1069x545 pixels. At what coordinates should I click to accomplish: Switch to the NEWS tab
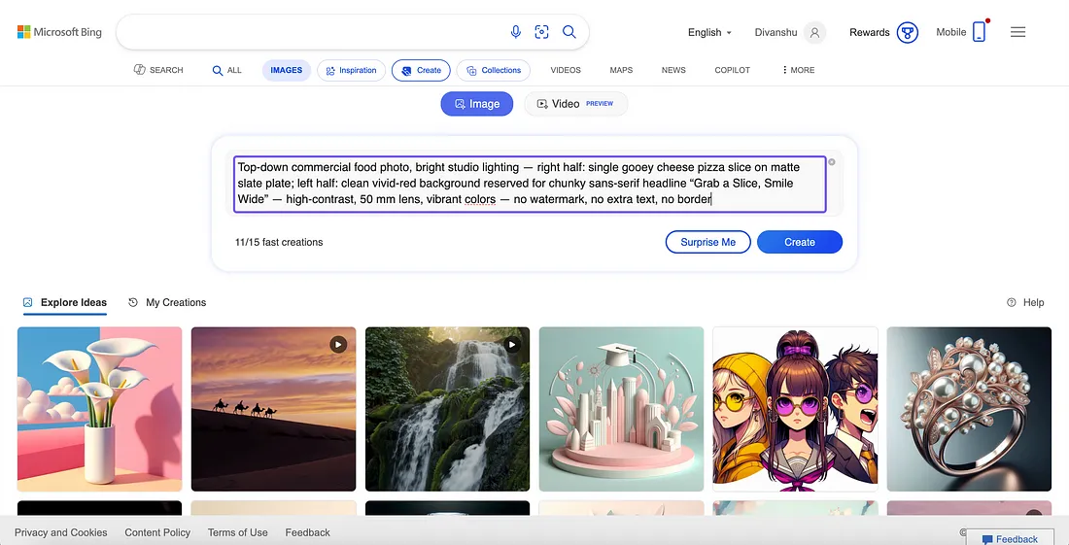click(673, 70)
